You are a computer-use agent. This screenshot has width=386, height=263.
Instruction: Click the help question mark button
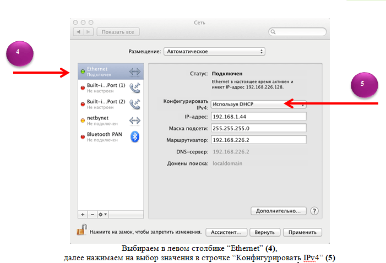[x=314, y=211]
